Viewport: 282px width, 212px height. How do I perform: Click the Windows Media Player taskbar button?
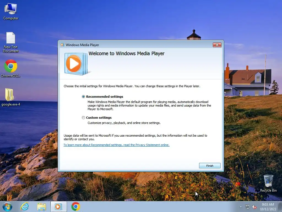[x=58, y=206]
